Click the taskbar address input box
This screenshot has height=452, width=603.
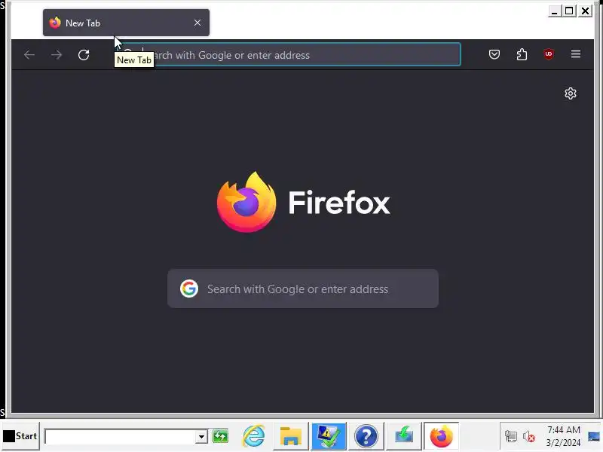pyautogui.click(x=121, y=437)
